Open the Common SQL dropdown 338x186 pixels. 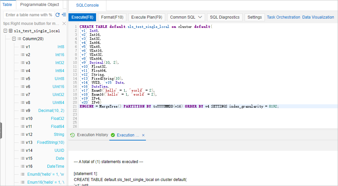(x=186, y=17)
